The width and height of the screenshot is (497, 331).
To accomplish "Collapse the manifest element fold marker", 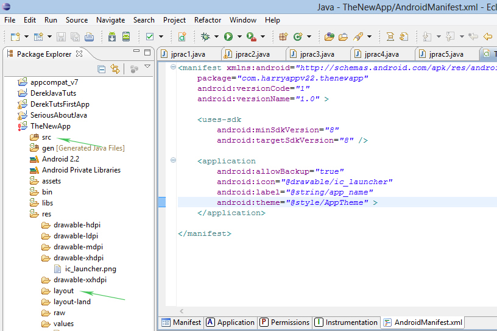I will point(173,67).
